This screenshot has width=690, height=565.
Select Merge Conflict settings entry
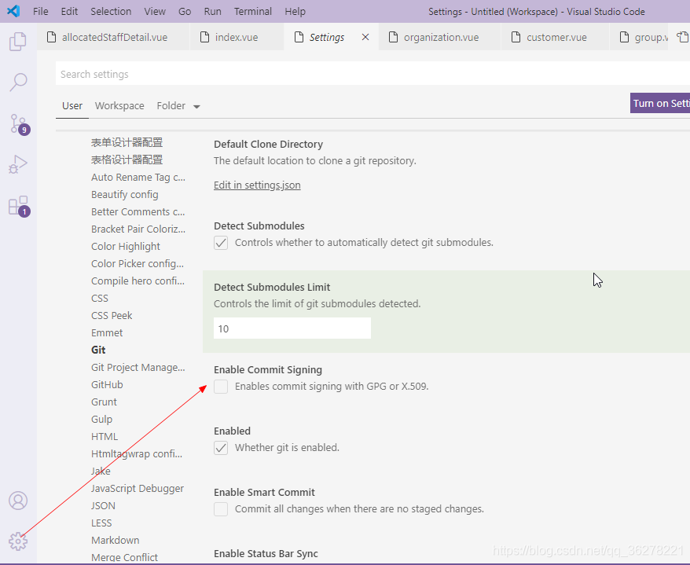pyautogui.click(x=124, y=557)
